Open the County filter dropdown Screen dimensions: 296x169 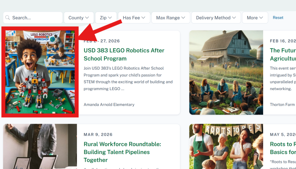[x=79, y=18]
